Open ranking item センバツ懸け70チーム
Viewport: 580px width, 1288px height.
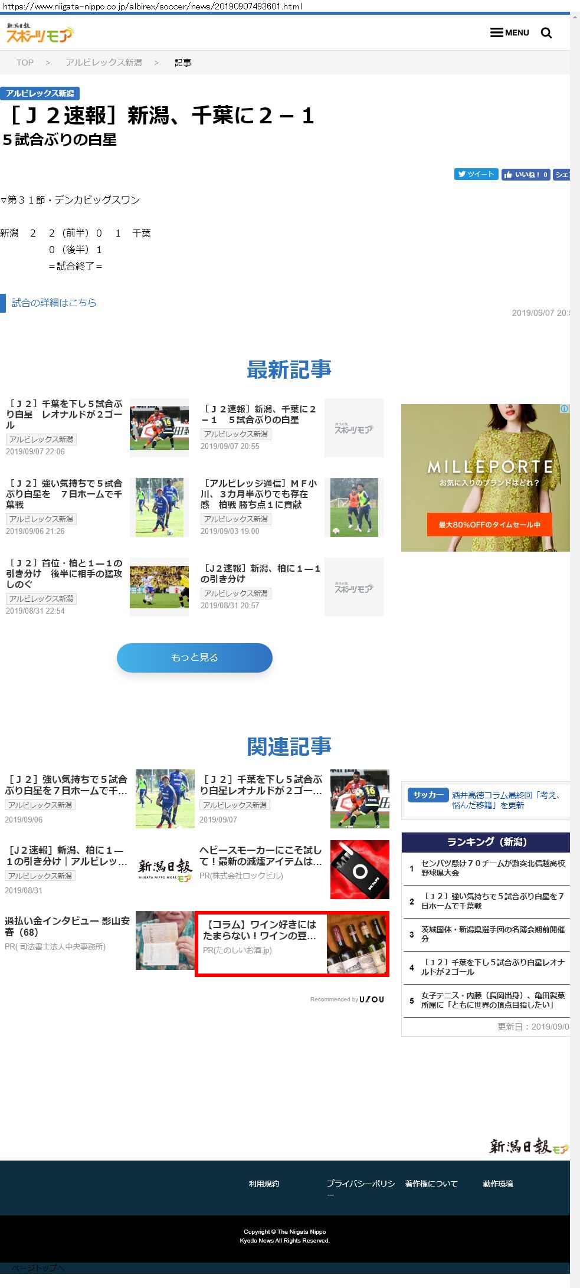(493, 868)
